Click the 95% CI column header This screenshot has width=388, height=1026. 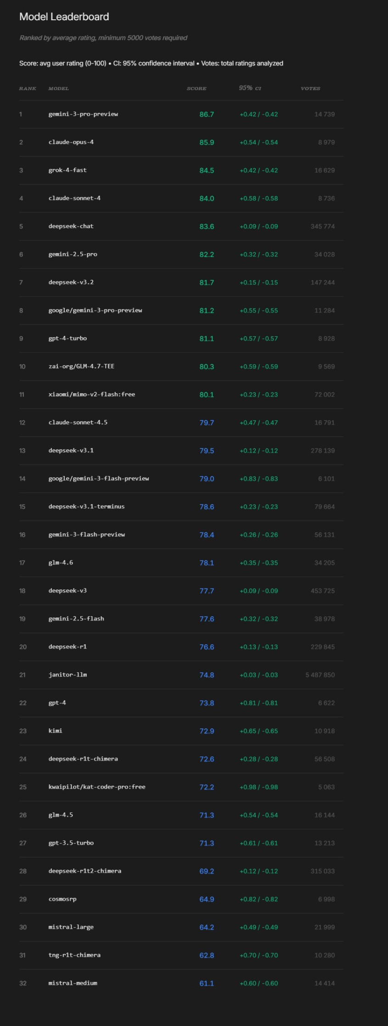(x=250, y=88)
